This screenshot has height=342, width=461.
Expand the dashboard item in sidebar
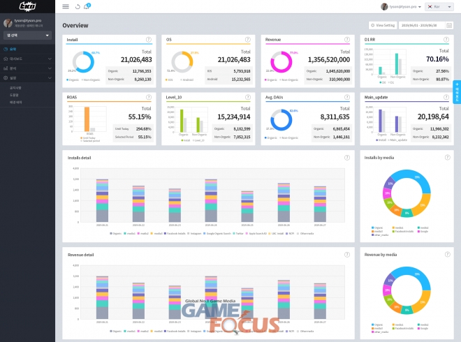(27, 59)
